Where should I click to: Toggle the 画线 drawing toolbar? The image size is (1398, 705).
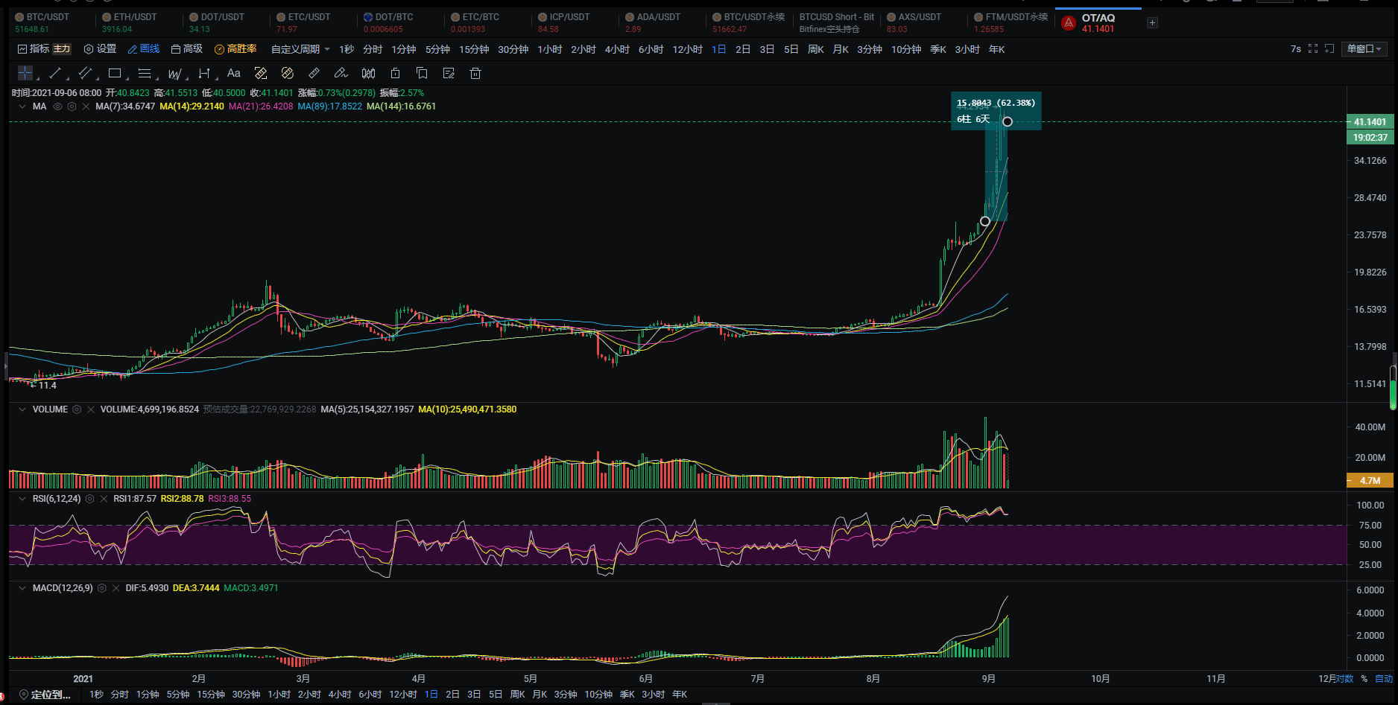point(144,49)
